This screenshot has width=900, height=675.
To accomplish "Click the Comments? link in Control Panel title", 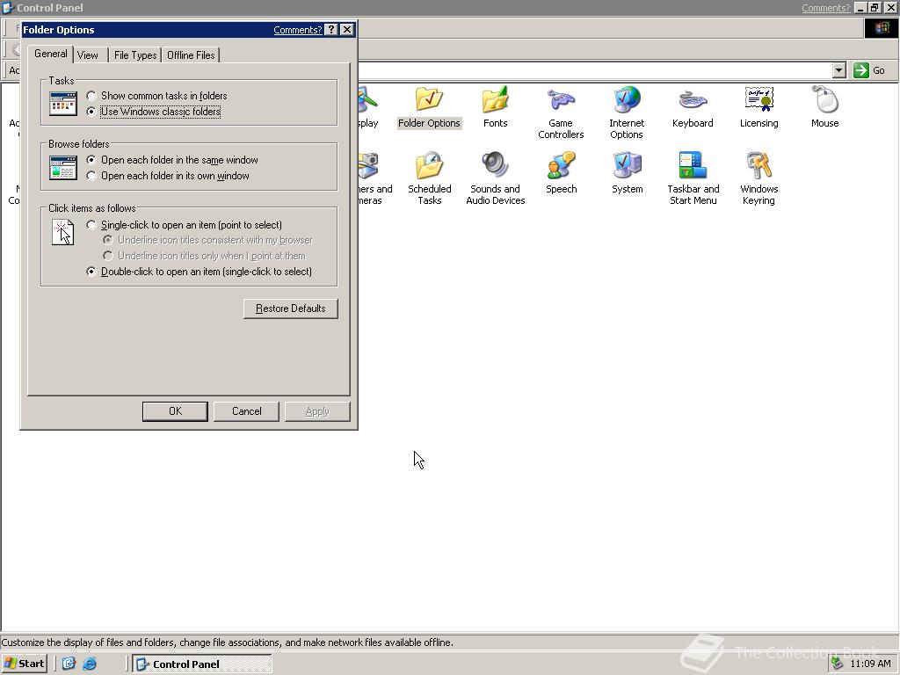I will tap(825, 8).
